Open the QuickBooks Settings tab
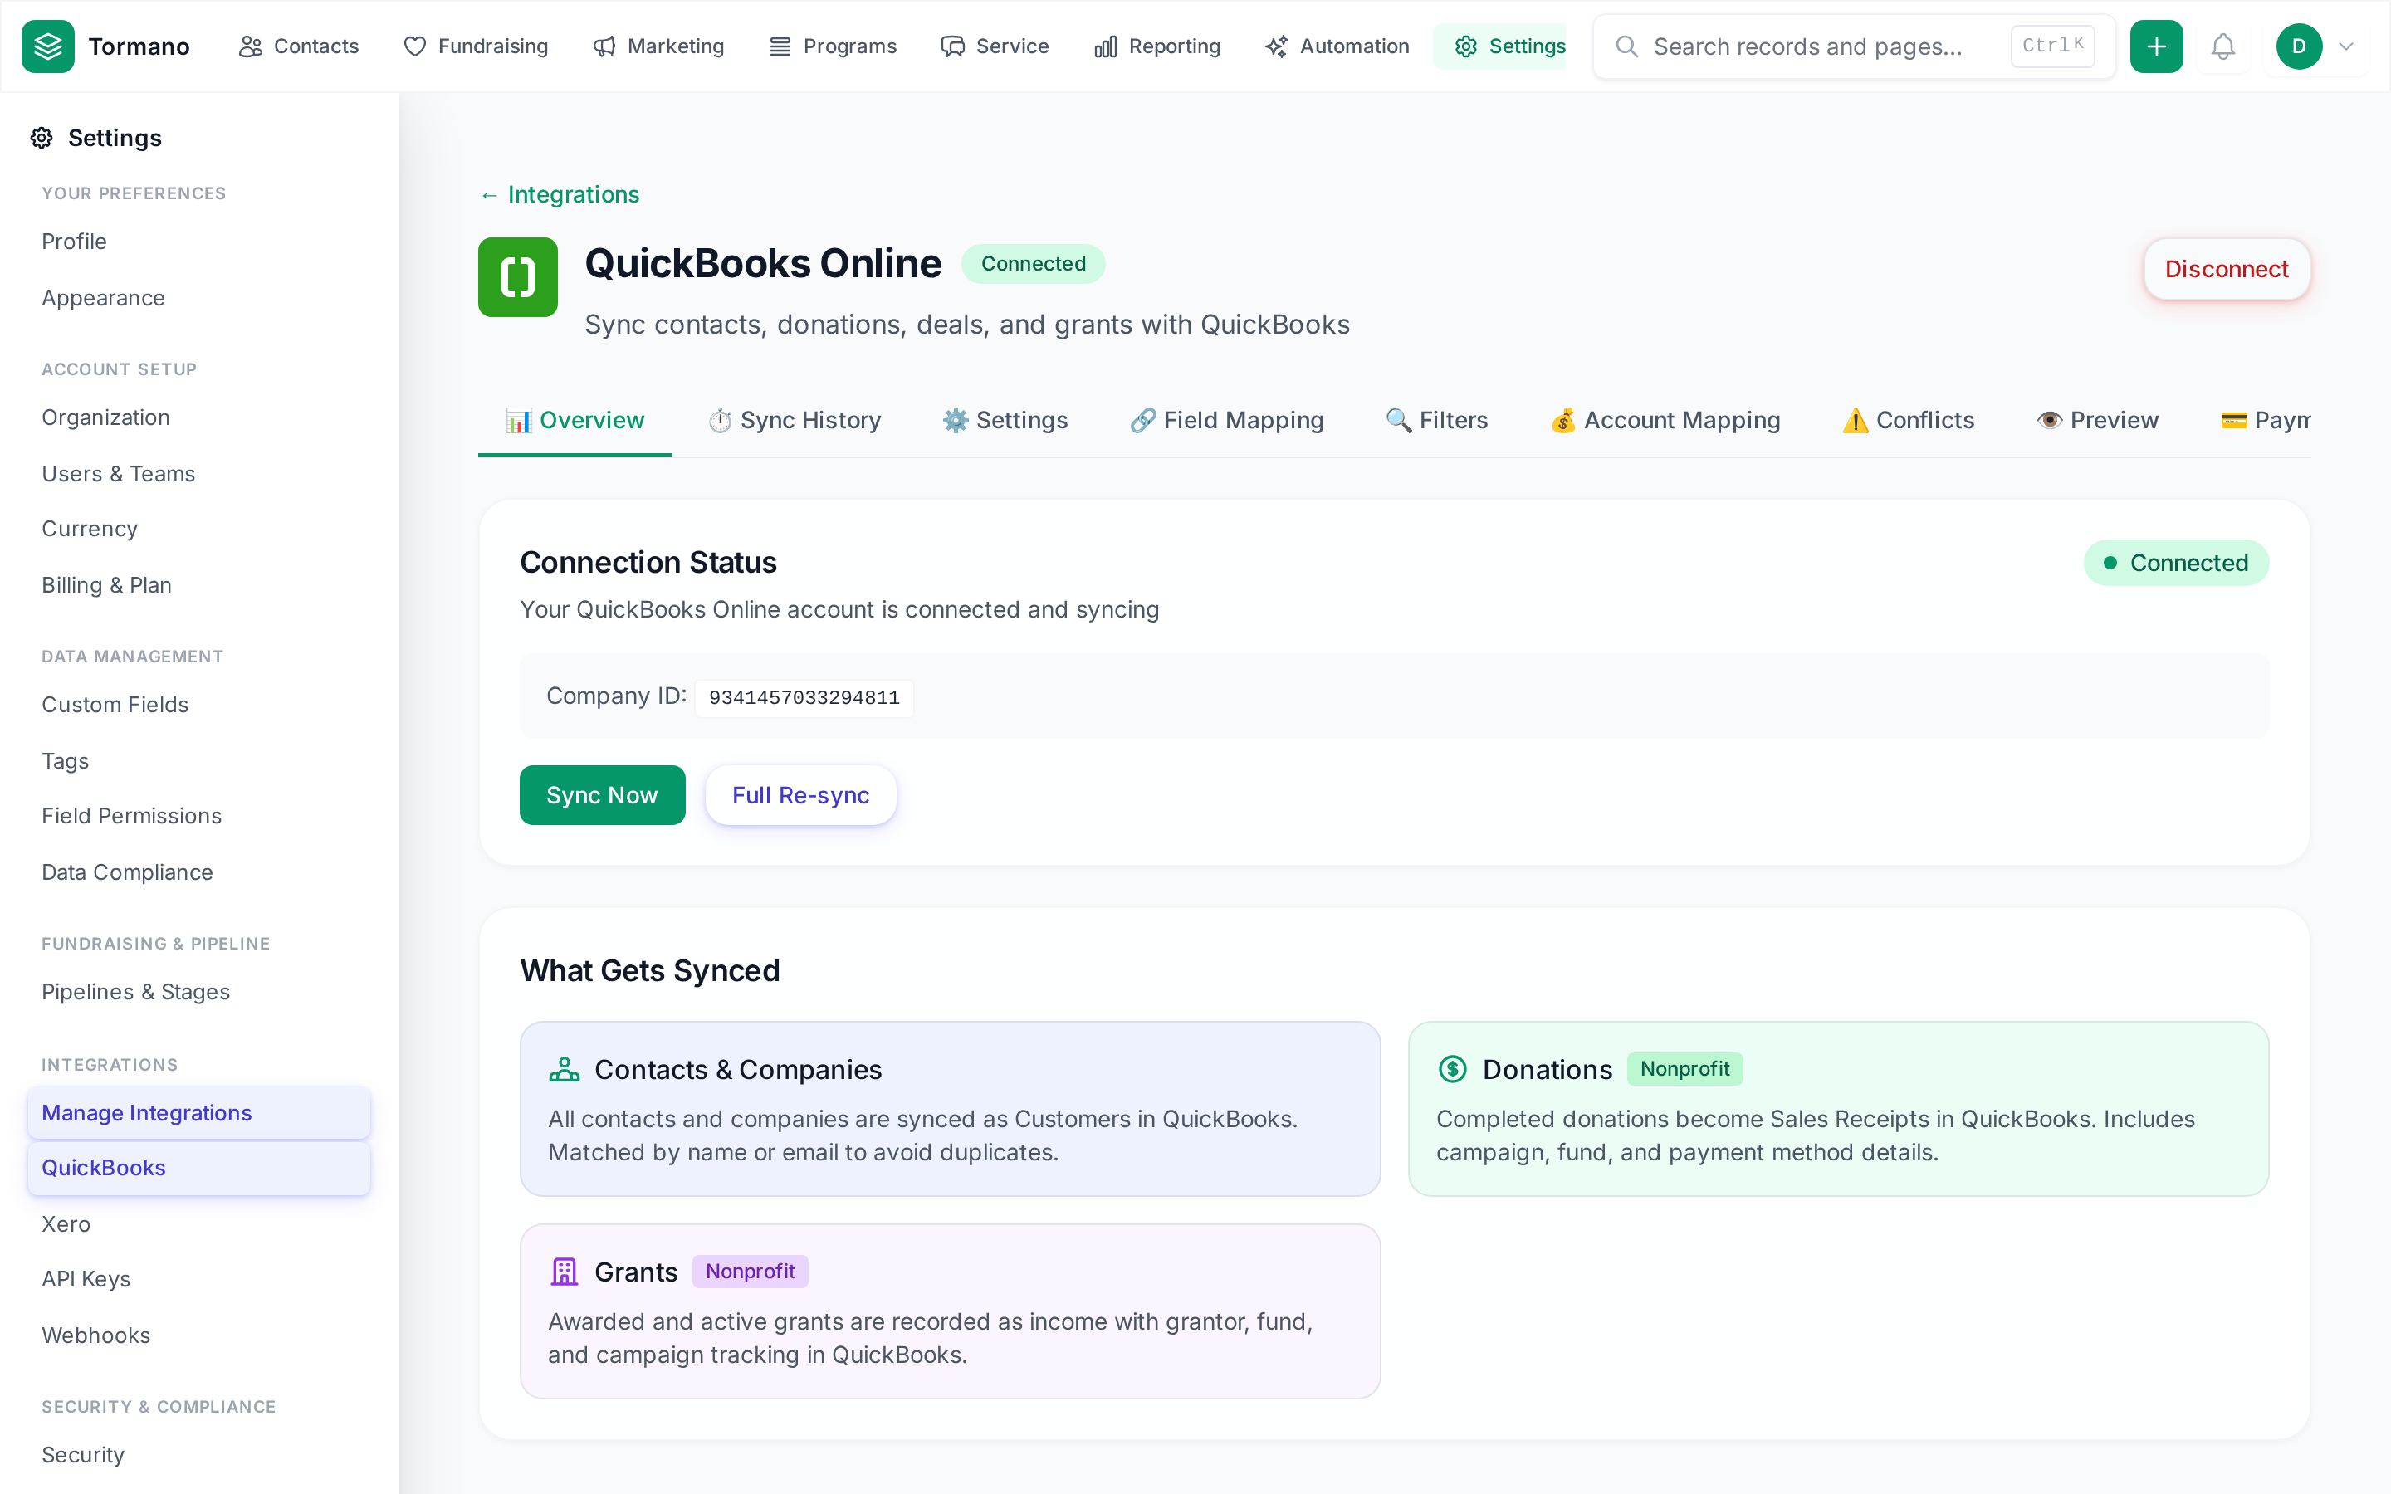The image size is (2391, 1494). 1005,420
